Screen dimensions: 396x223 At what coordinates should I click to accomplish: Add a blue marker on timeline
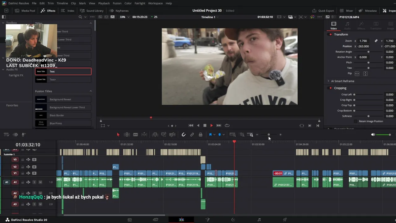click(220, 135)
